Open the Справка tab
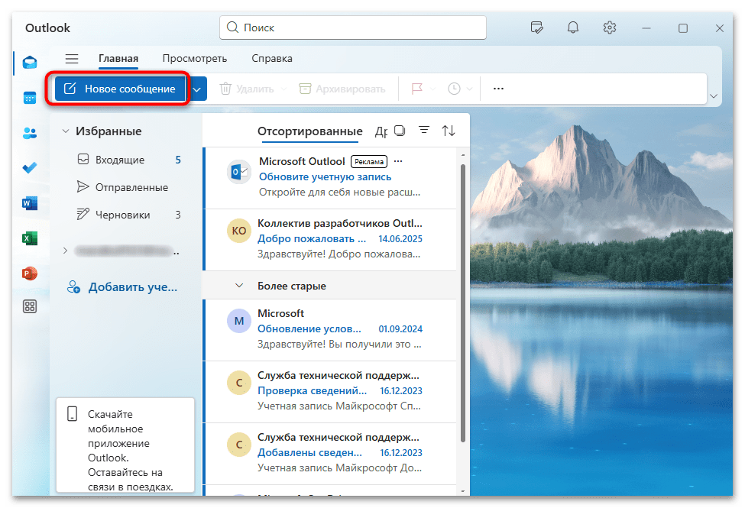The width and height of the screenshot is (745, 508). pos(272,59)
